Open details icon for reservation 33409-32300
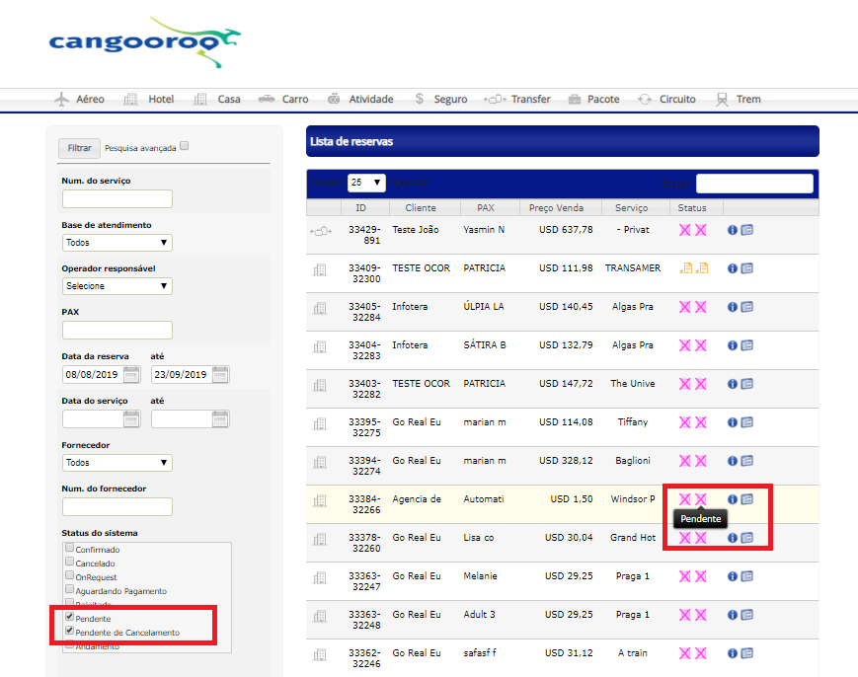The height and width of the screenshot is (677, 858). point(747,268)
